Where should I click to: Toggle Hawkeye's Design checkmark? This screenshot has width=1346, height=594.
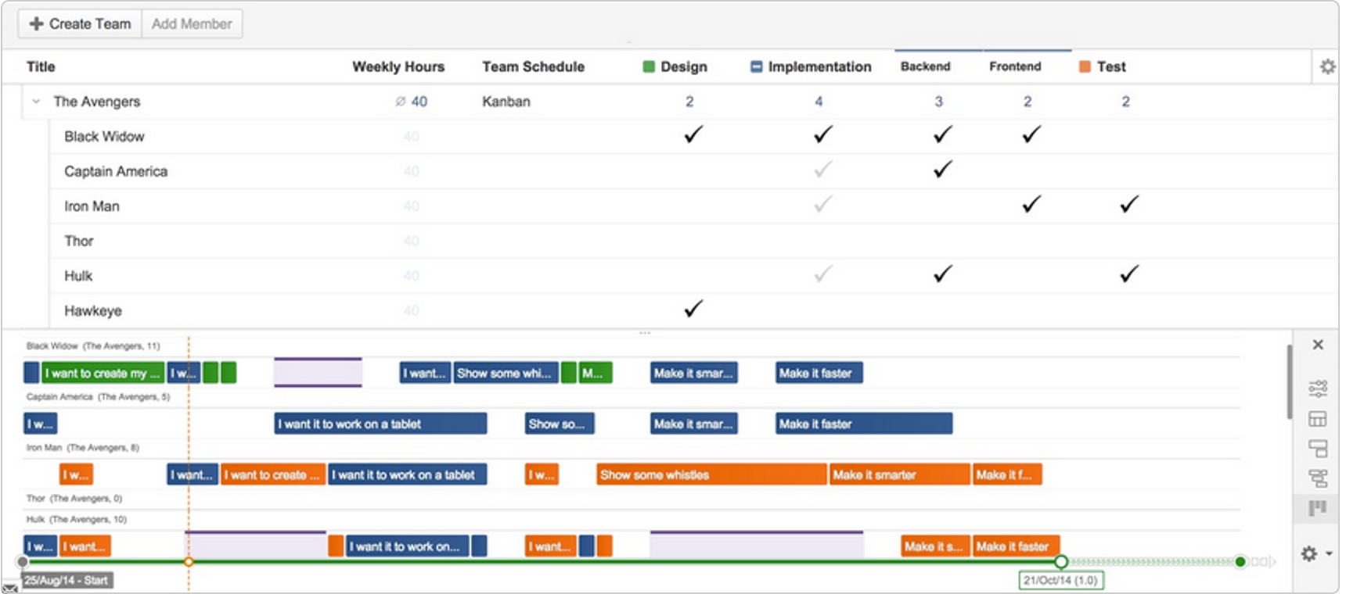(x=693, y=308)
